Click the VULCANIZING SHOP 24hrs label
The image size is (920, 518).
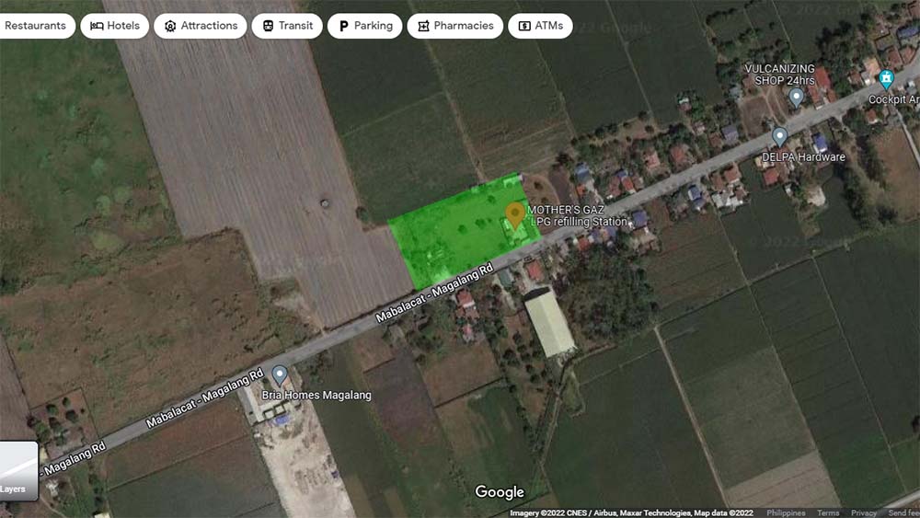(780, 75)
